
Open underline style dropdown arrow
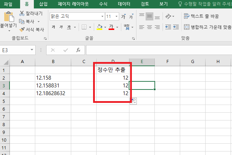tap(75, 27)
